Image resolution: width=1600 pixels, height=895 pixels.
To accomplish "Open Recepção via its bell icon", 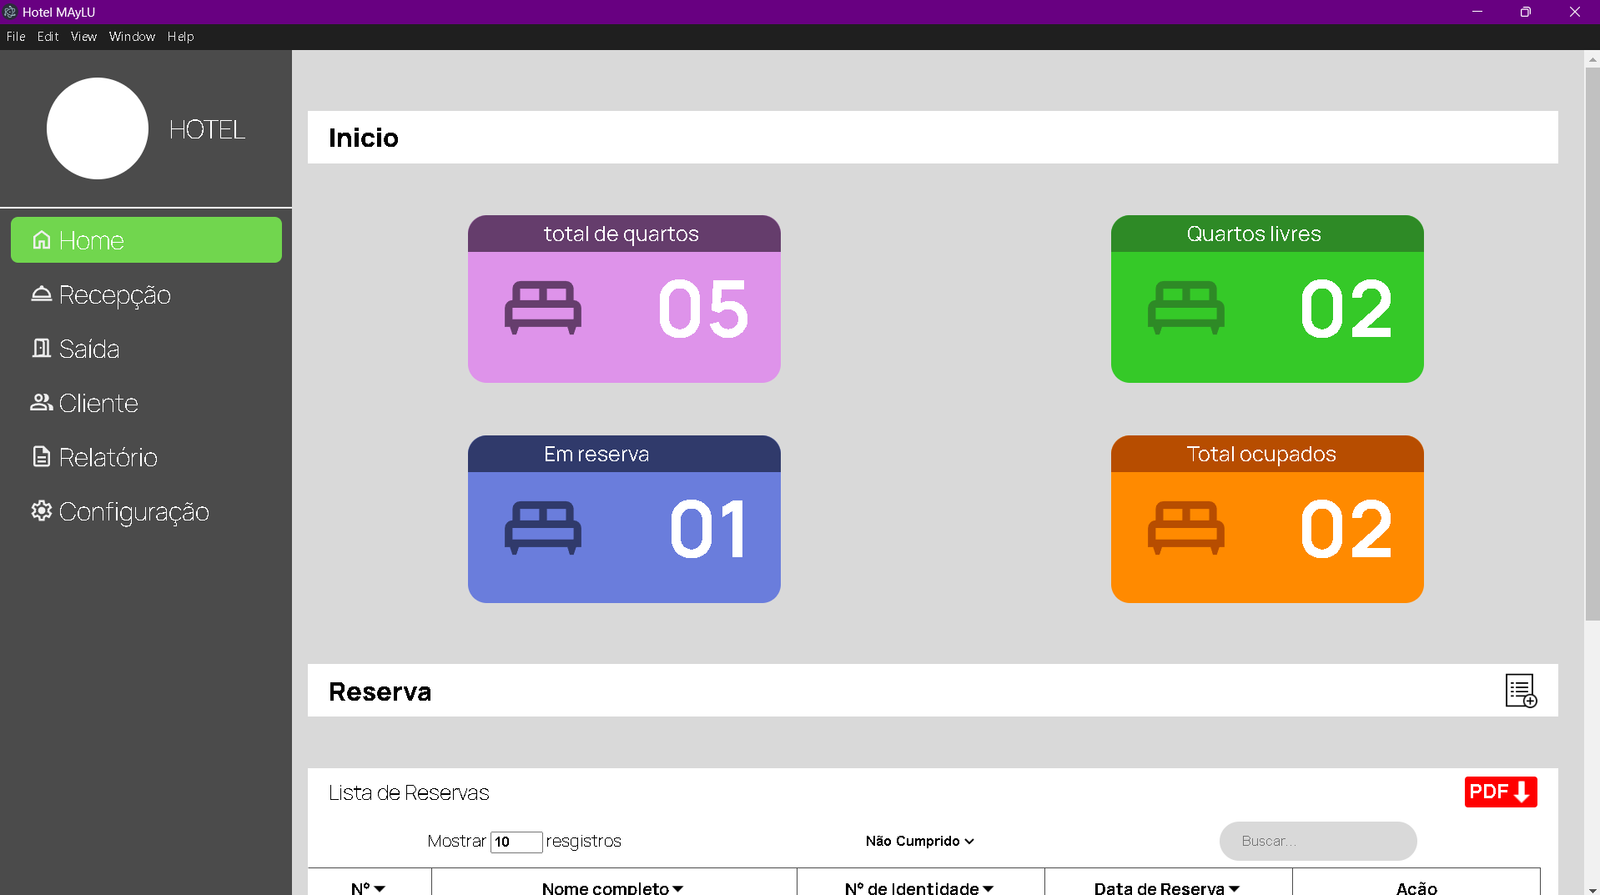I will [42, 294].
